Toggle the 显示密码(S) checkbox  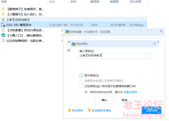82,75
